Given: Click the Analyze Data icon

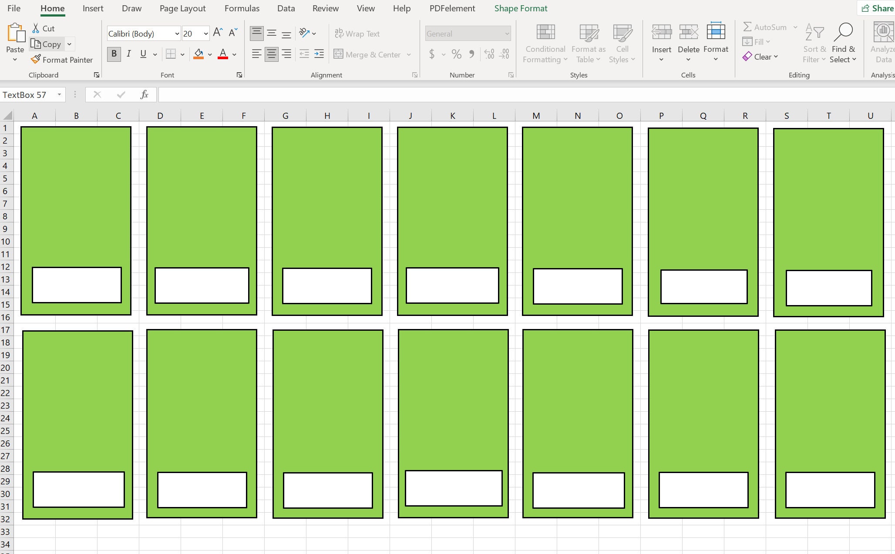Looking at the screenshot, I should click(883, 32).
